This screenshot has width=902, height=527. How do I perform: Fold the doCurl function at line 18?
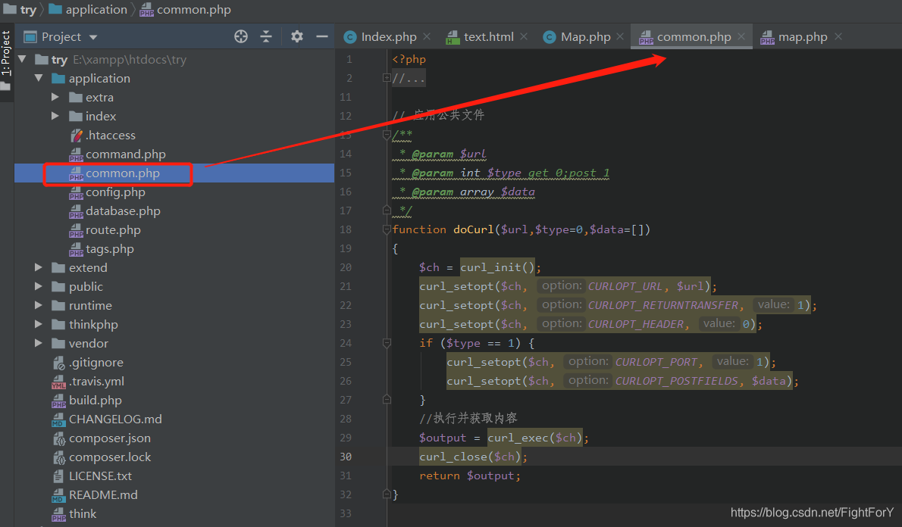coord(387,230)
